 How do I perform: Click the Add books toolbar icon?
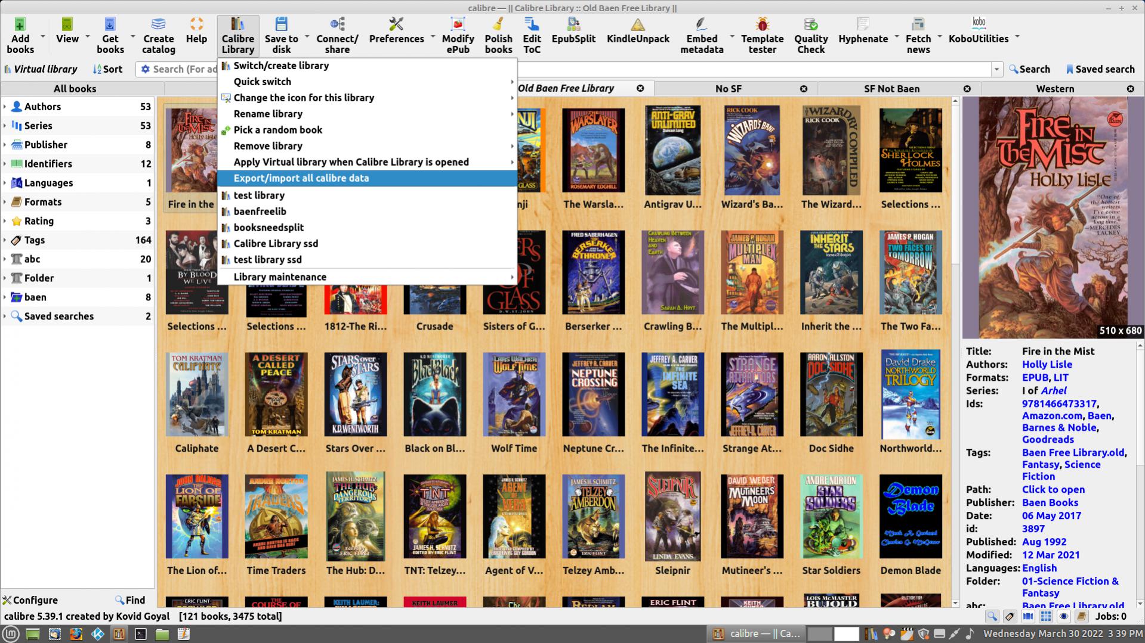[x=20, y=25]
